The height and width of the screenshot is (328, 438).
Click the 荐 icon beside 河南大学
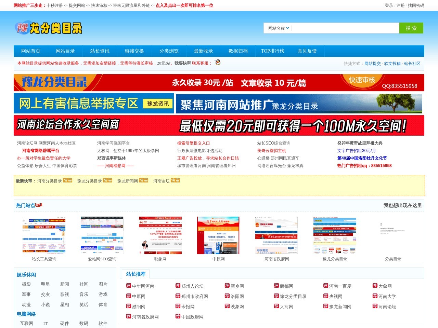[375, 296]
